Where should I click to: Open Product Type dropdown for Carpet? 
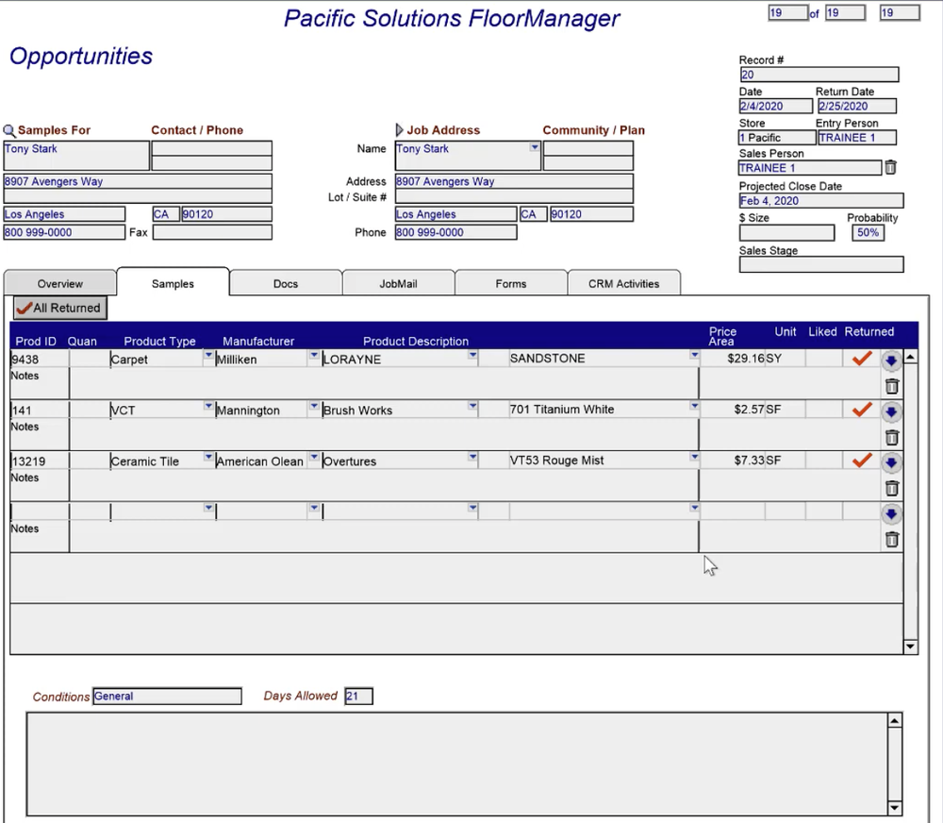[x=208, y=356]
